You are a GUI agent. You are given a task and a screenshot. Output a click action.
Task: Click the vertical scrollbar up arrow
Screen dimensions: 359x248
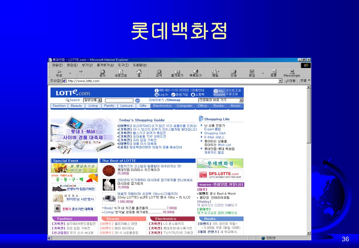(x=308, y=87)
